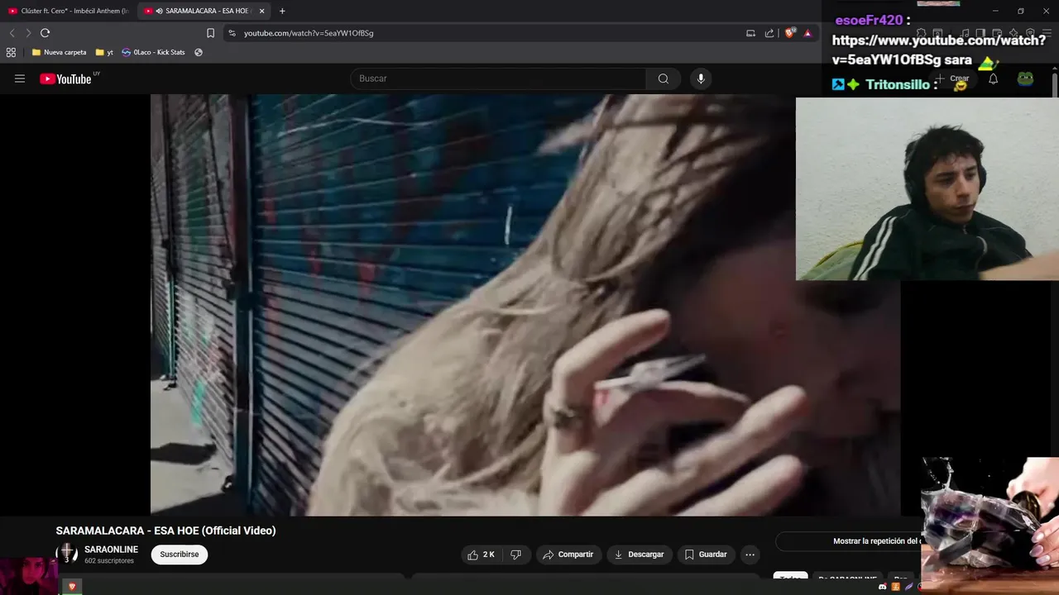1059x595 pixels.
Task: Open the account avatar menu
Action: point(1025,79)
